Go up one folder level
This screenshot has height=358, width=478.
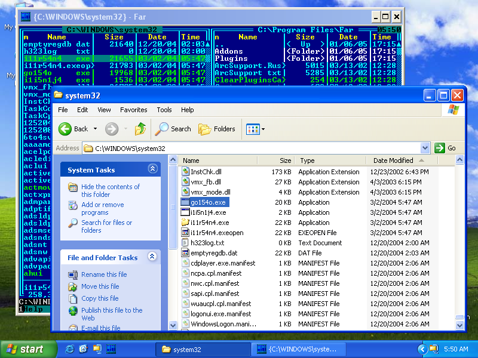pyautogui.click(x=140, y=129)
